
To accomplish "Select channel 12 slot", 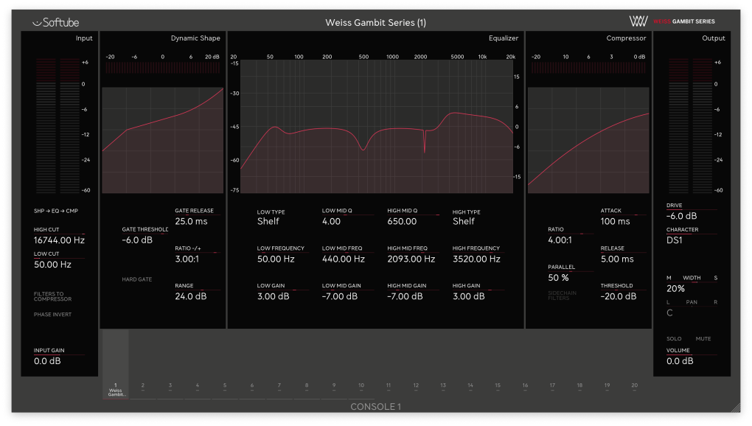I will 416,385.
